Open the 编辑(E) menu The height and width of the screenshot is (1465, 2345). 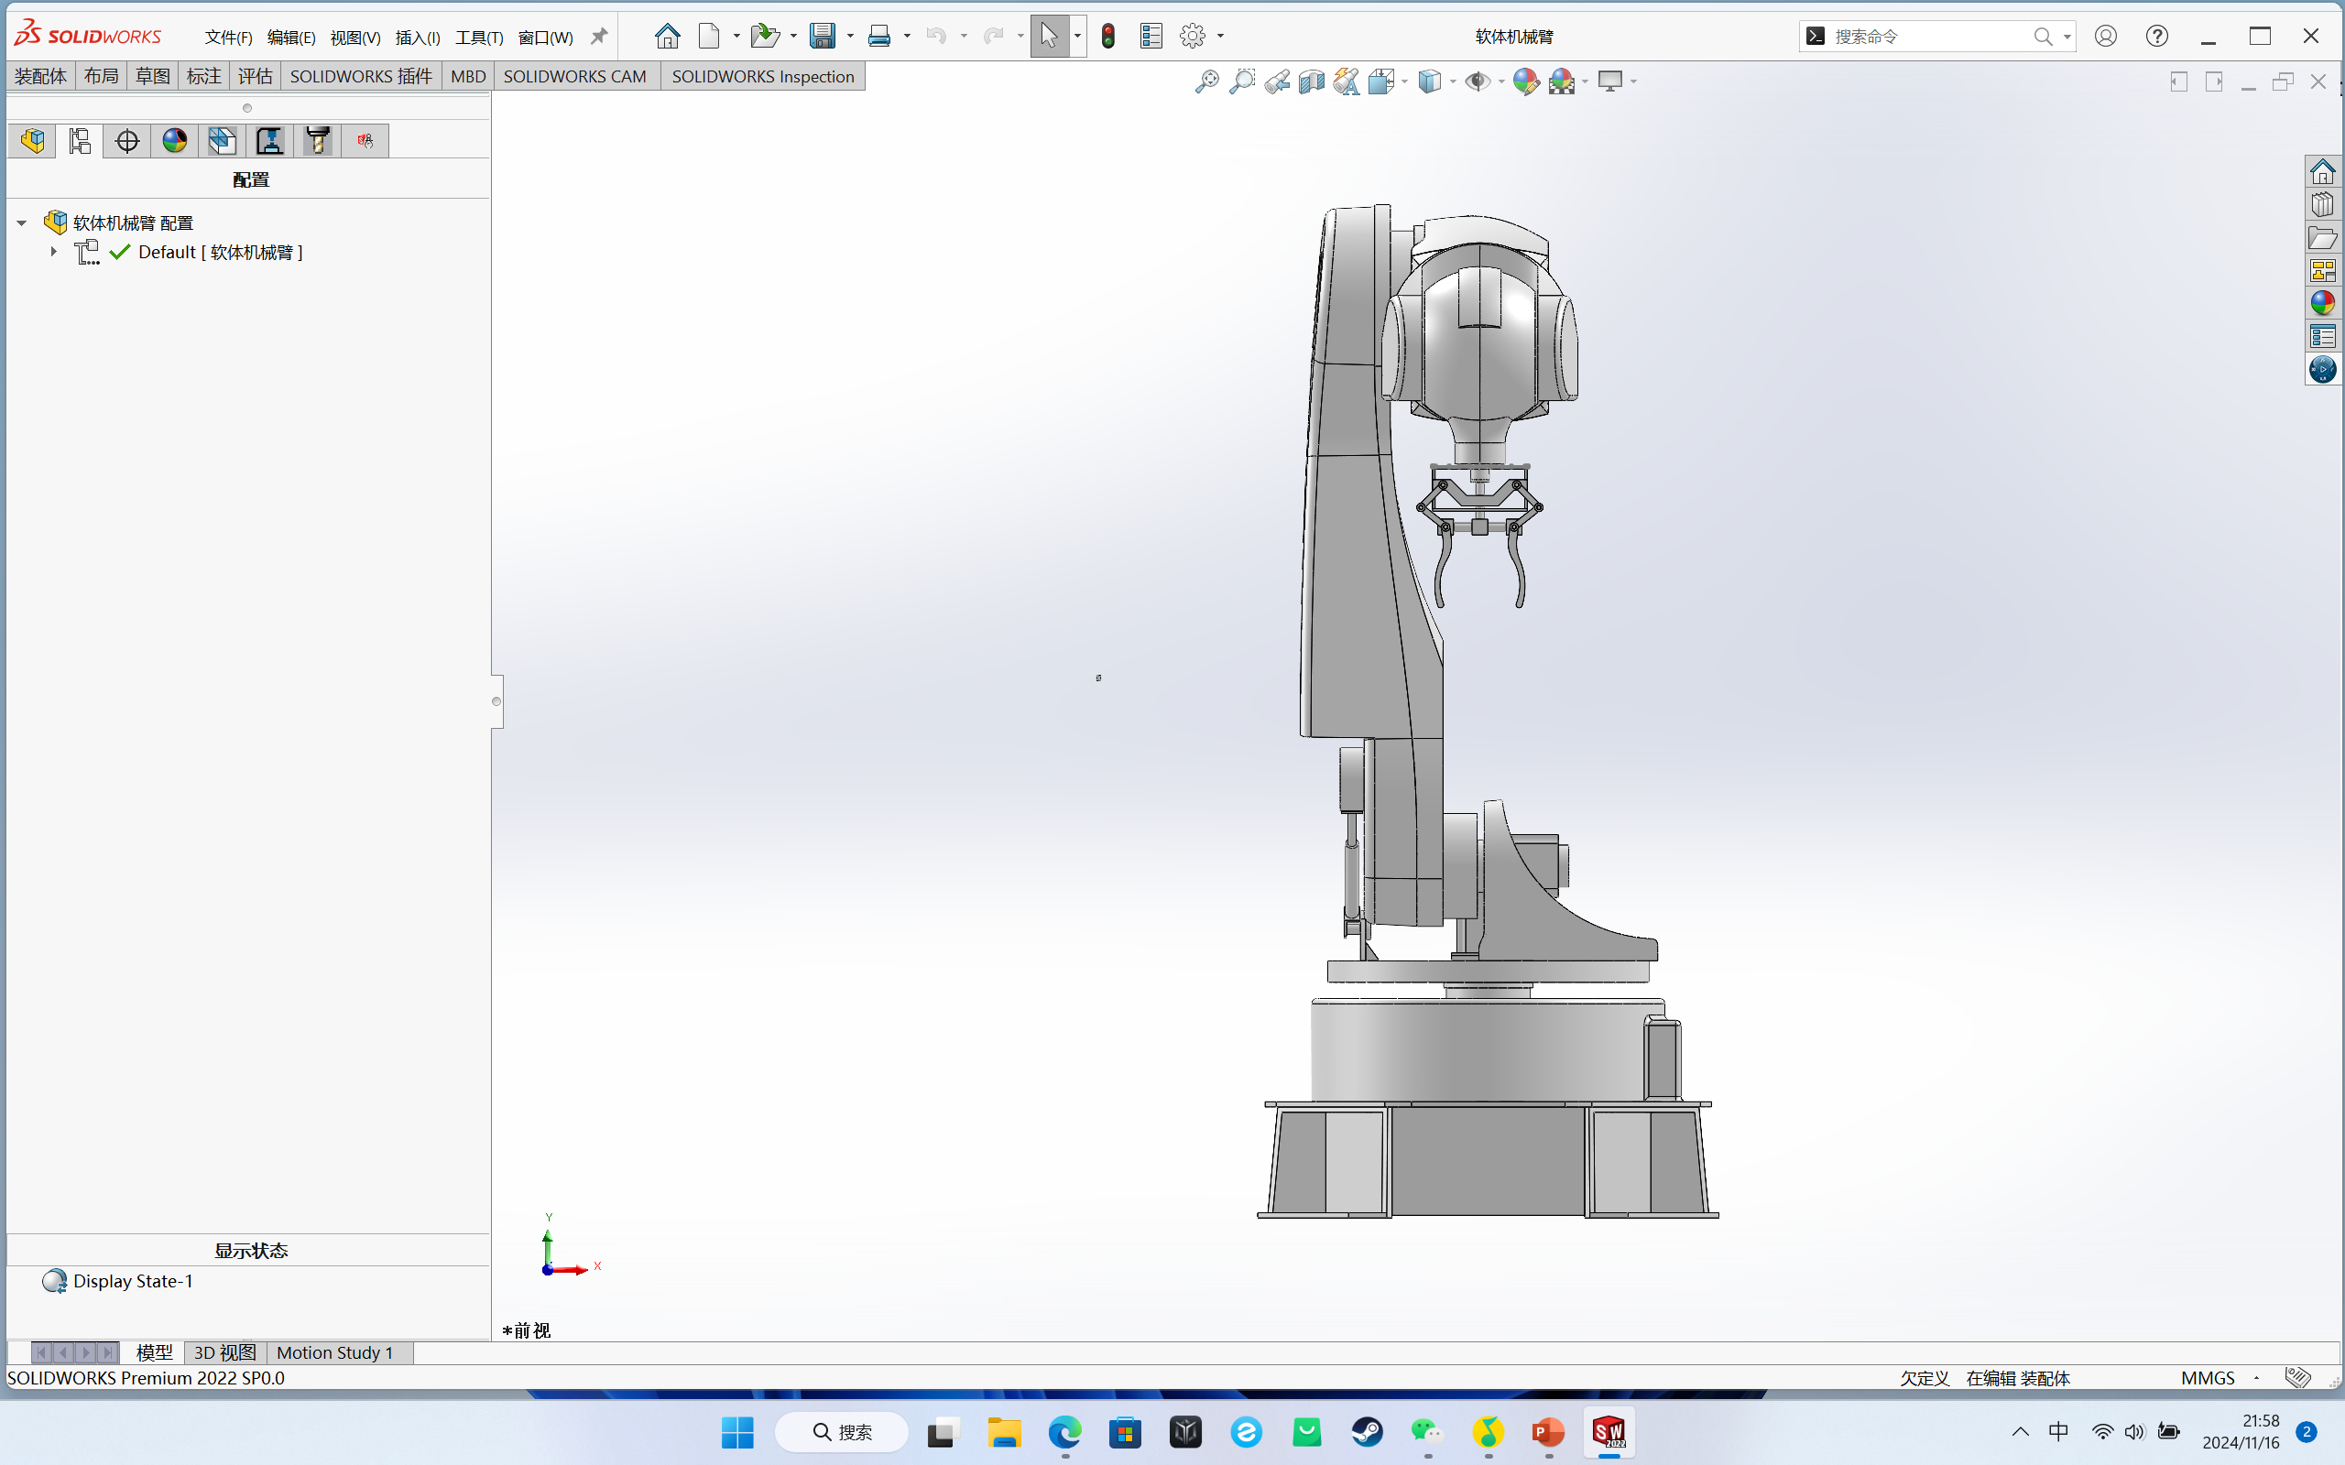pos(290,37)
